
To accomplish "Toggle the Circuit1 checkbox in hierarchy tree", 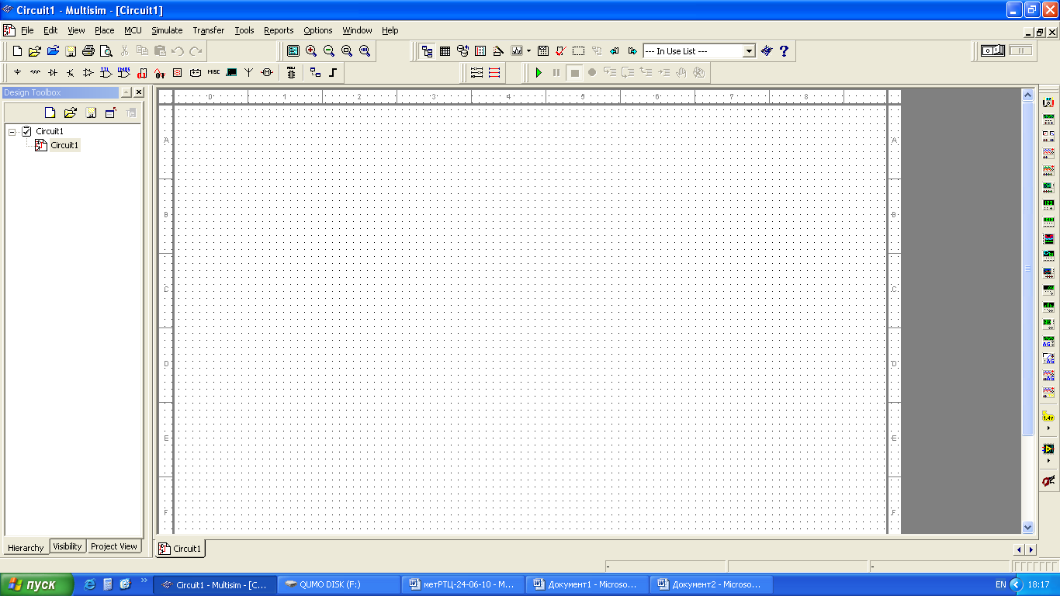I will [27, 131].
